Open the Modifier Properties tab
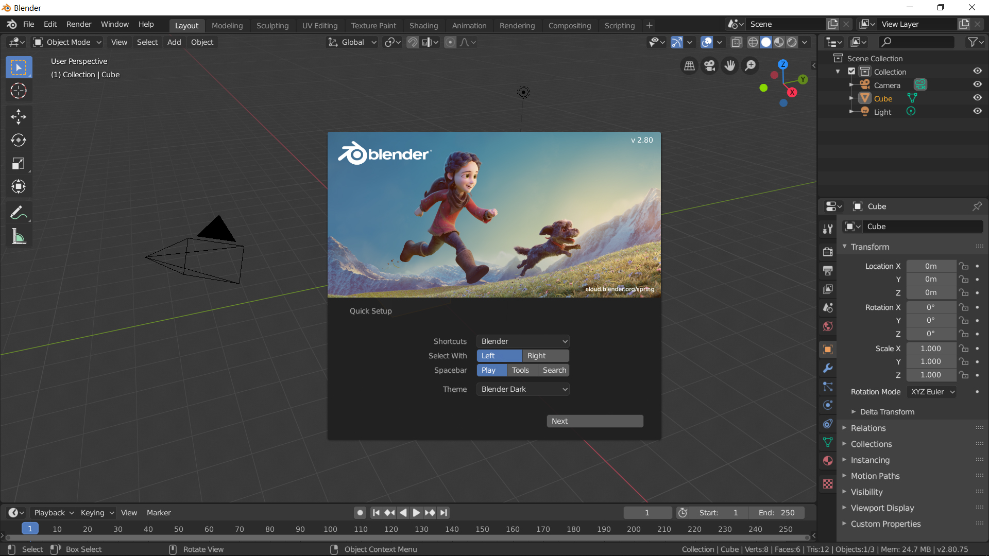 pyautogui.click(x=828, y=368)
